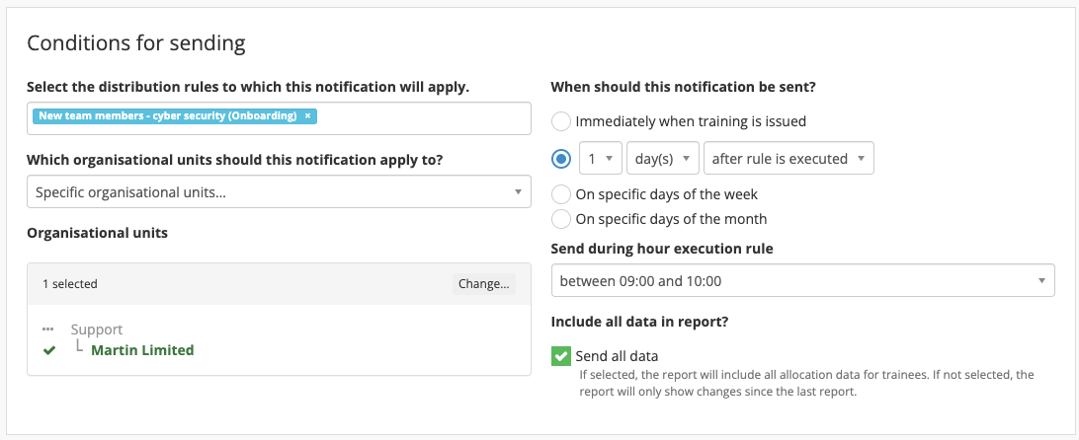Click the Change... button for organisational units
The height and width of the screenshot is (440, 1079).
click(483, 284)
